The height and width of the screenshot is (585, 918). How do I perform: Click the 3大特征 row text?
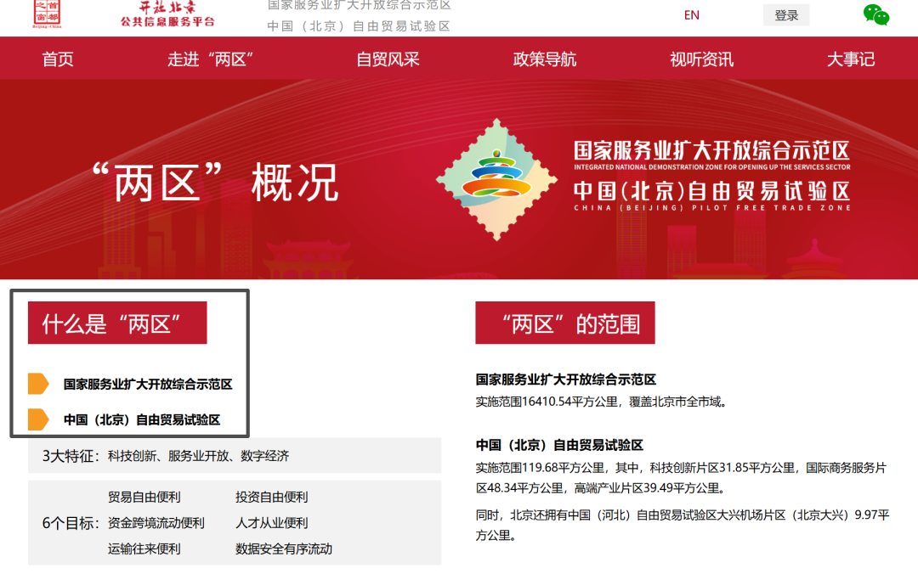pyautogui.click(x=166, y=456)
